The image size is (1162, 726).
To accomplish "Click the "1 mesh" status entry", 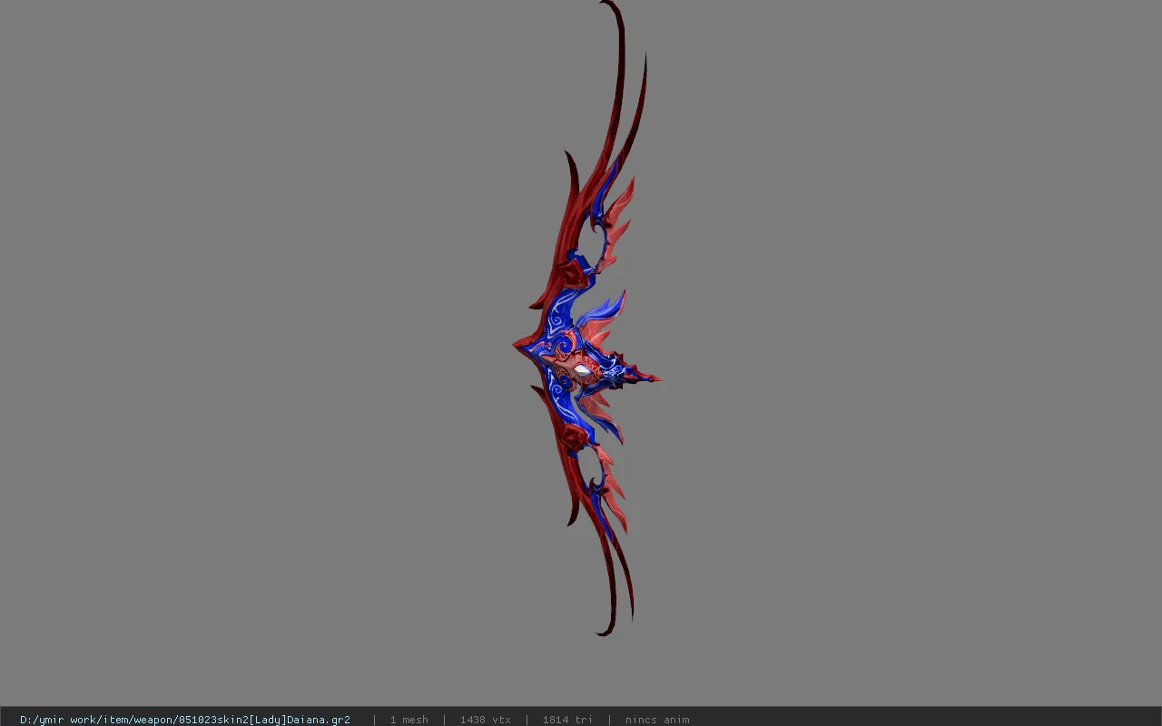I will [409, 720].
